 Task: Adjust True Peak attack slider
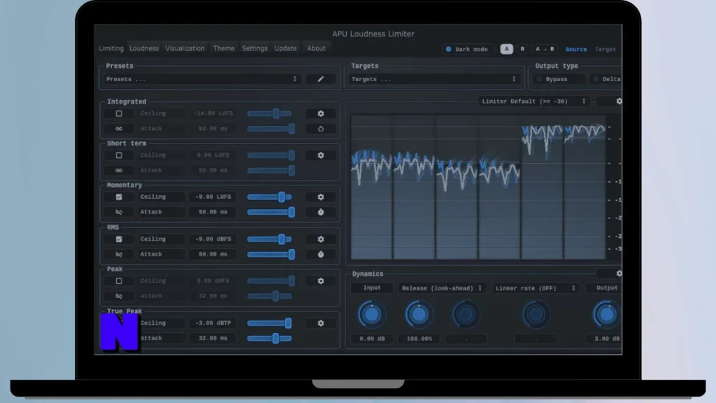coord(269,339)
